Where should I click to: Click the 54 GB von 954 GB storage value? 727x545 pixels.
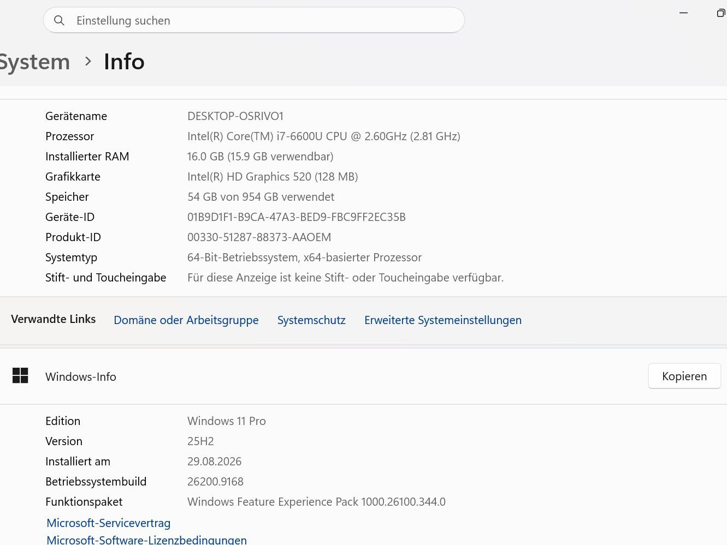261,197
